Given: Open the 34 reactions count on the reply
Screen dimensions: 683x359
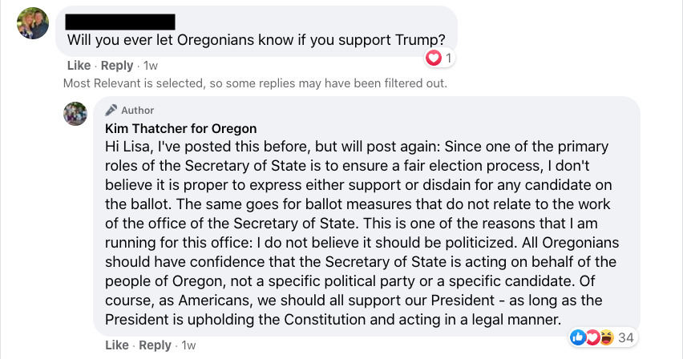Looking at the screenshot, I should tap(625, 337).
